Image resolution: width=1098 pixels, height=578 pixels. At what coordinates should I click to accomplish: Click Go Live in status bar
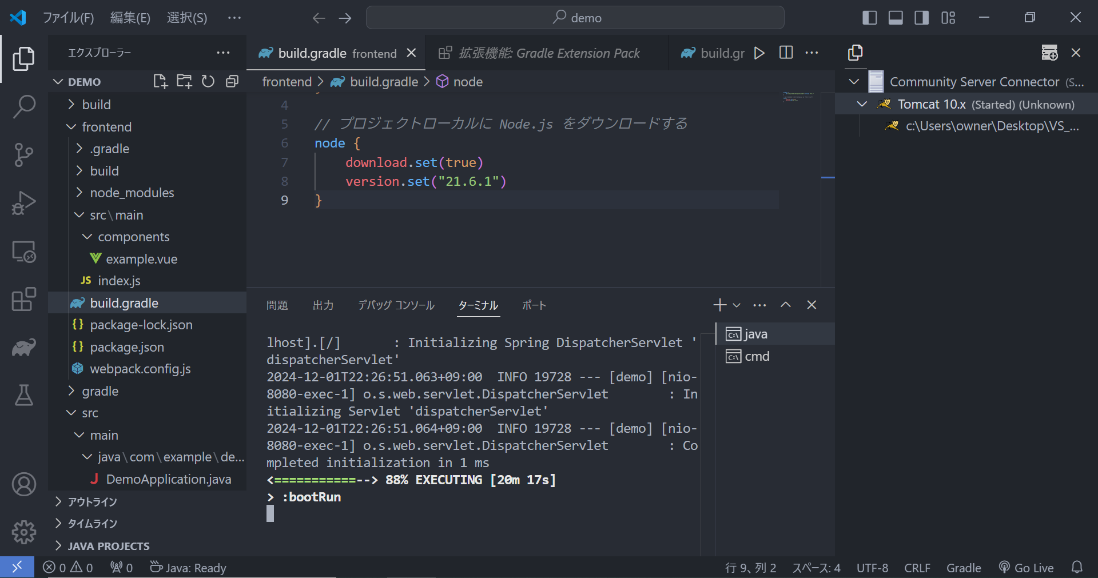(1027, 567)
